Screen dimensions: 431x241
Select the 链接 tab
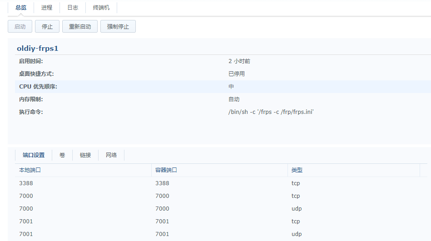point(85,155)
